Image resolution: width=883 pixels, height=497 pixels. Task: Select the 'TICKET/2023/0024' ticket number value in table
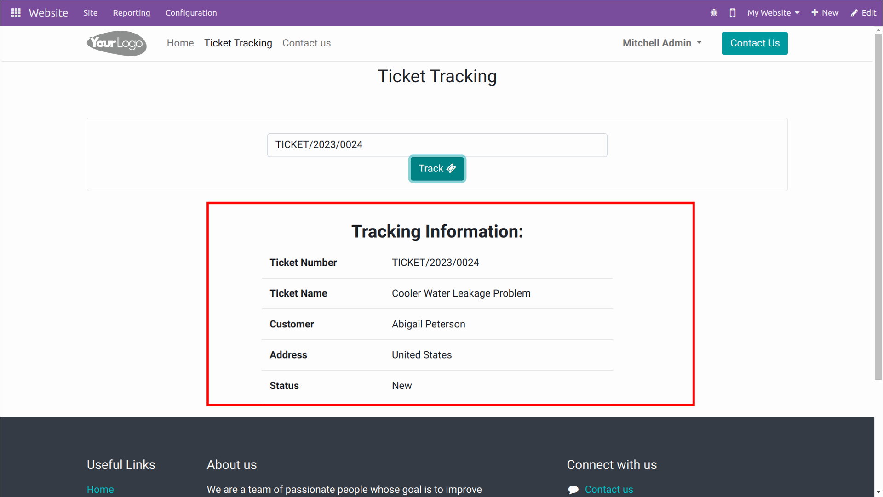(x=436, y=263)
